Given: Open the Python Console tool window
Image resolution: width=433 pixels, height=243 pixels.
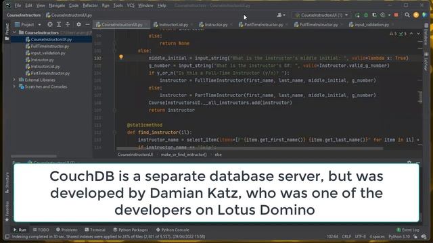Looking at the screenshot, I should (173, 230).
